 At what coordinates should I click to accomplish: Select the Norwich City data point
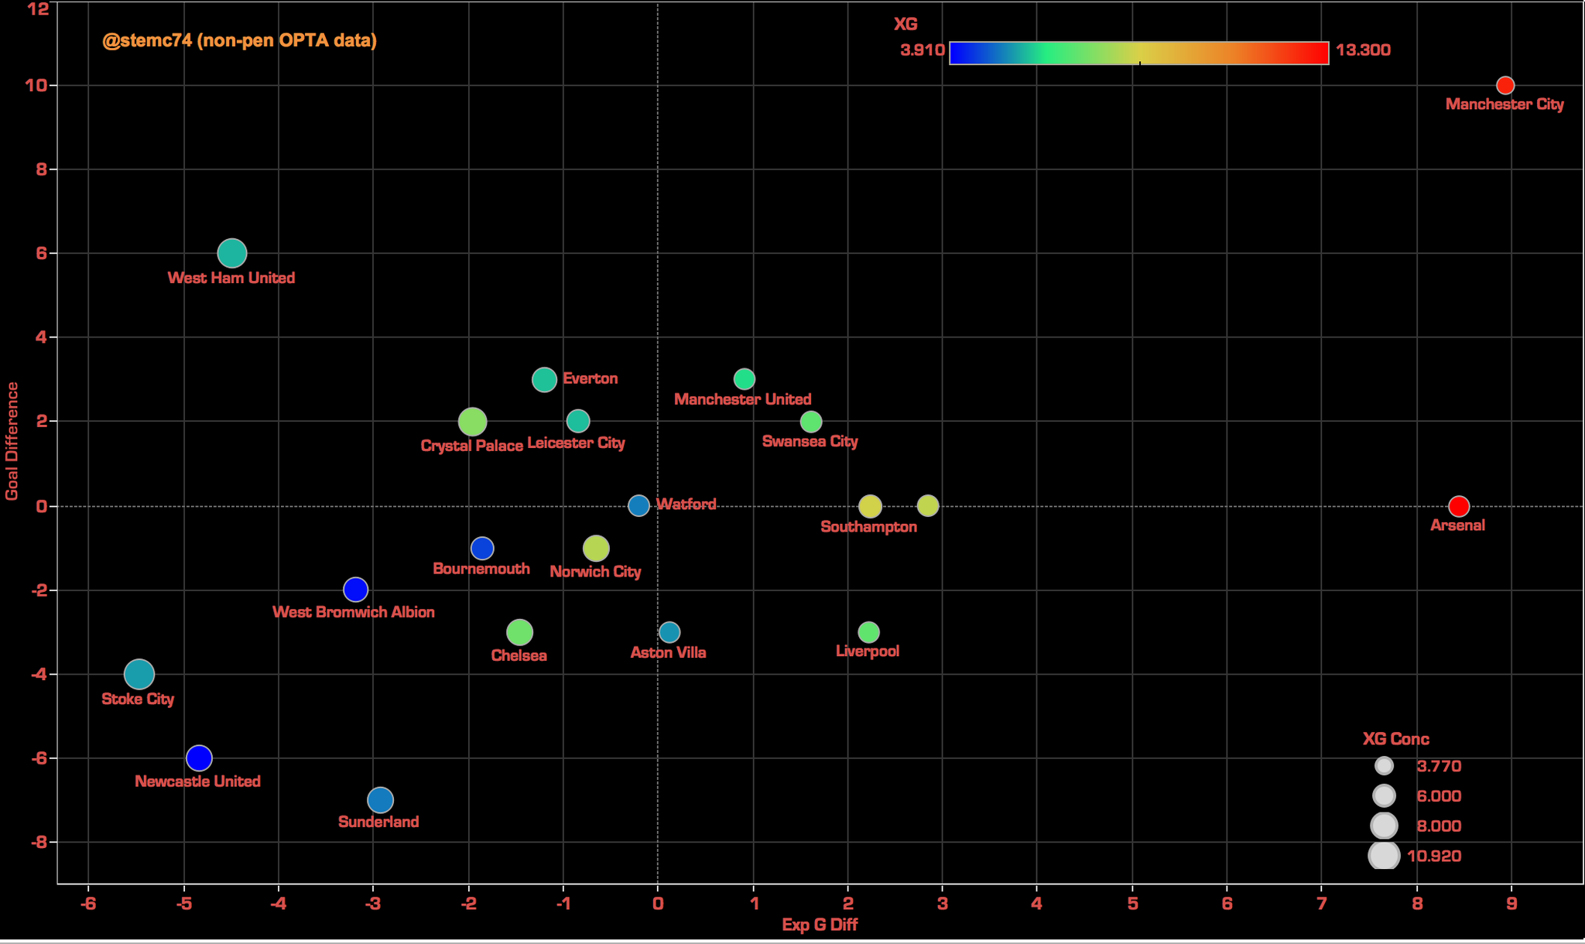pos(596,548)
